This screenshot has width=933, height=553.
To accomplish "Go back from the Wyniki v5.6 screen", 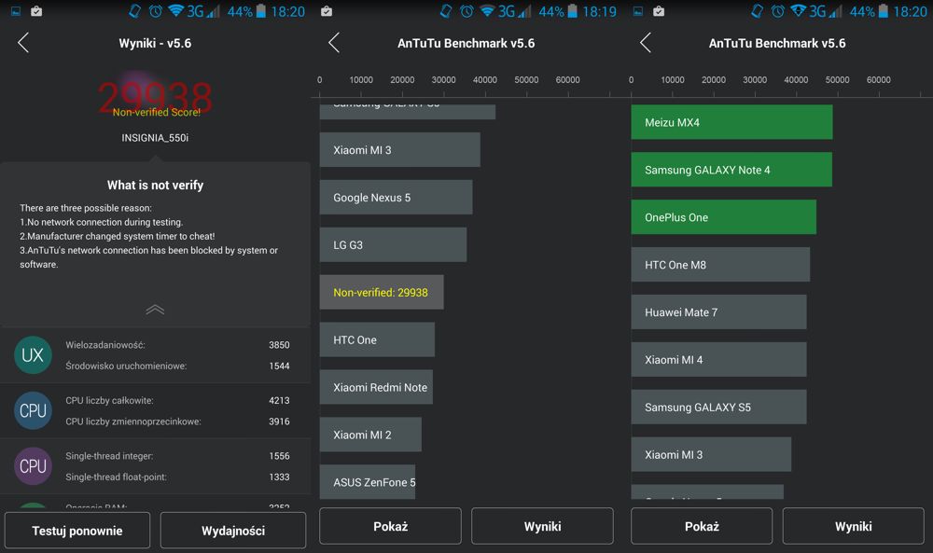I will (23, 43).
